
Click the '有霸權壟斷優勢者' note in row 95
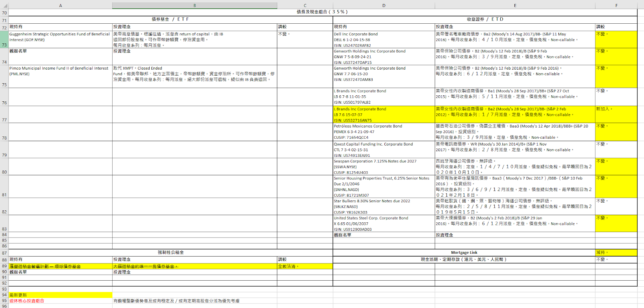click(195, 301)
